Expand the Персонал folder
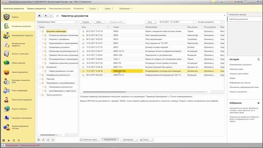This screenshot has height=148, width=263. tap(40, 79)
